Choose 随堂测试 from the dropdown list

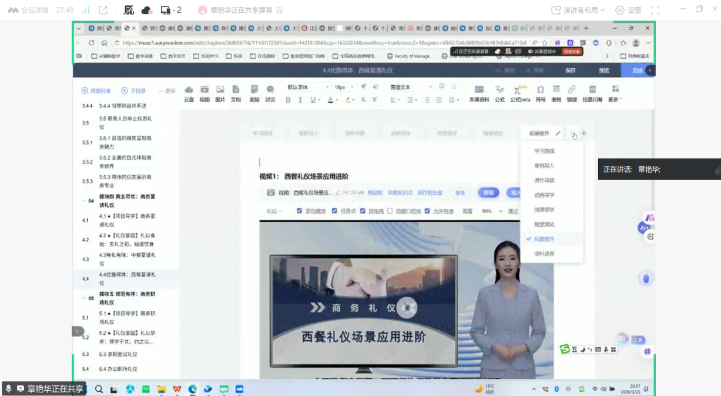[544, 224]
